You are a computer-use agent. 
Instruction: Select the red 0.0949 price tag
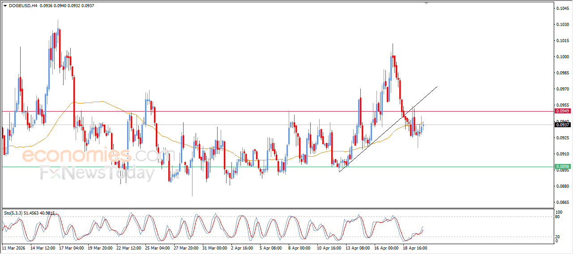(x=562, y=111)
